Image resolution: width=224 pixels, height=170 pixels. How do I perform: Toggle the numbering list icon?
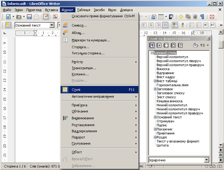[x=191, y=25]
